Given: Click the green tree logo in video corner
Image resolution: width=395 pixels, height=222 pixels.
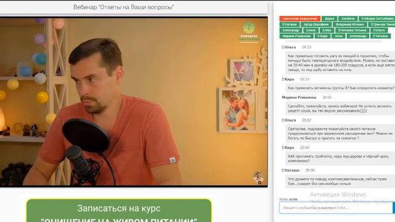Looking at the screenshot, I should point(249,32).
